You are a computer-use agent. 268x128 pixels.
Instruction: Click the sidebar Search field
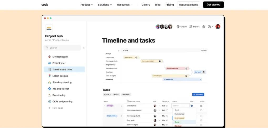coord(62,48)
